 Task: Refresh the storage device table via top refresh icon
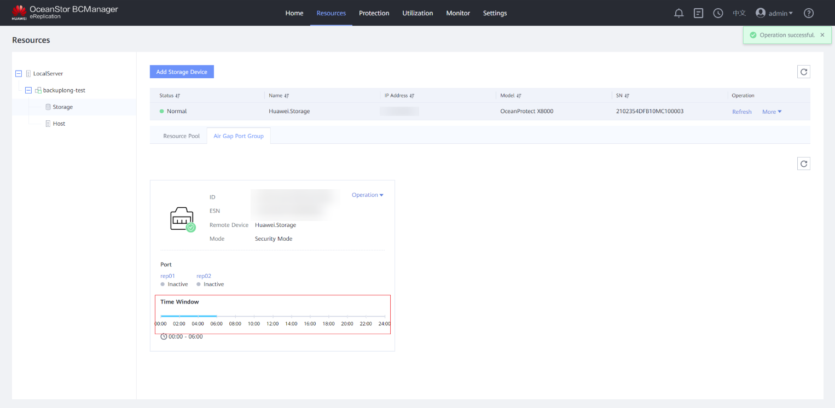click(803, 72)
